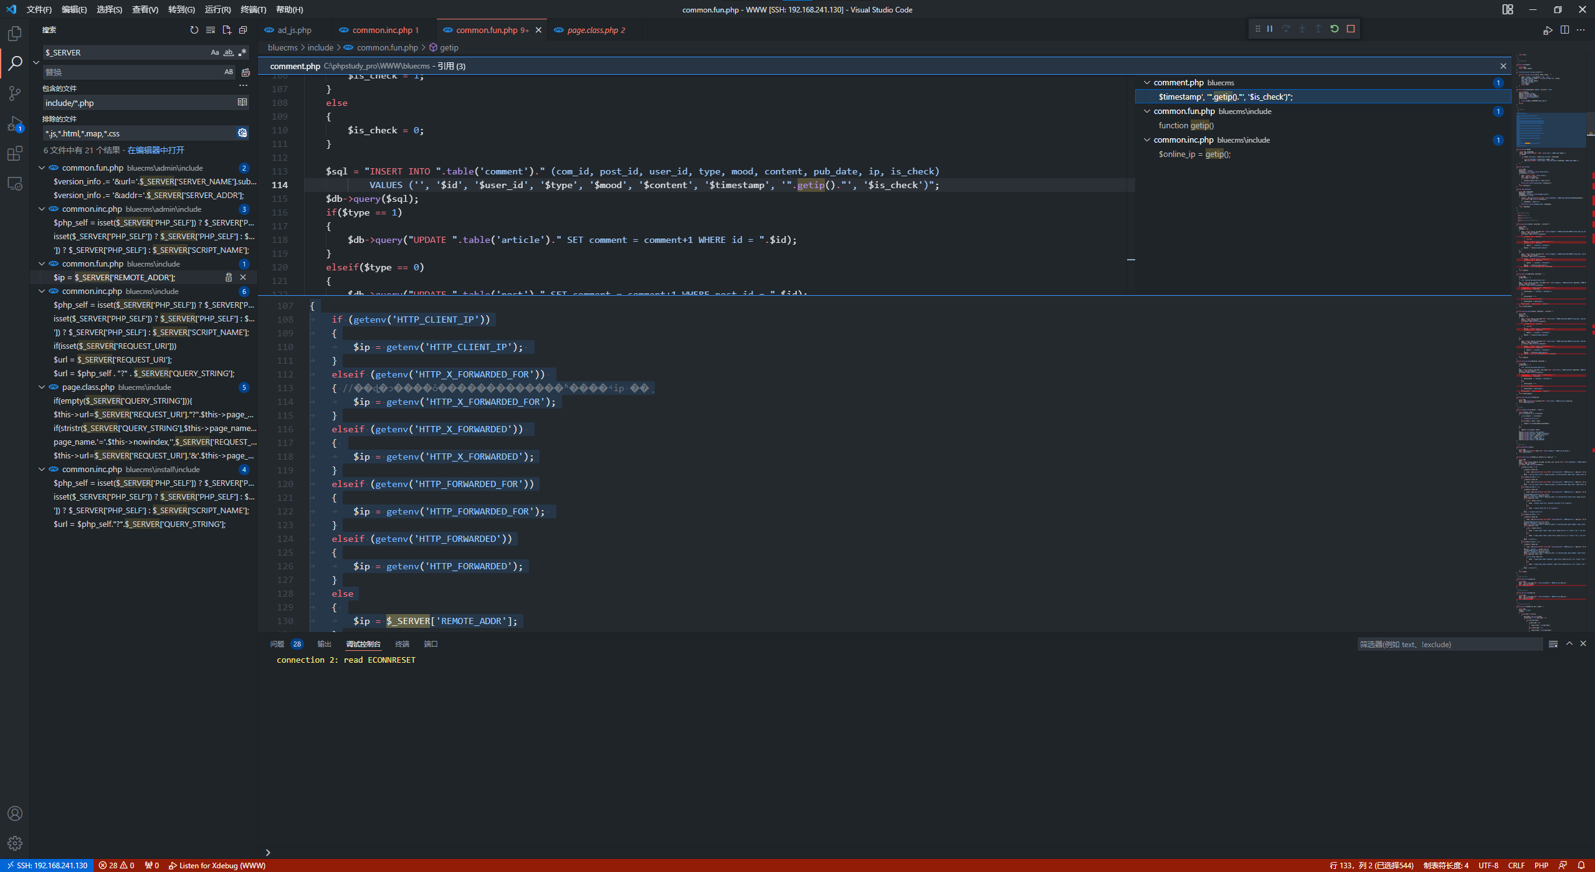
Task: Open Extensions view in activity bar
Action: 15,153
